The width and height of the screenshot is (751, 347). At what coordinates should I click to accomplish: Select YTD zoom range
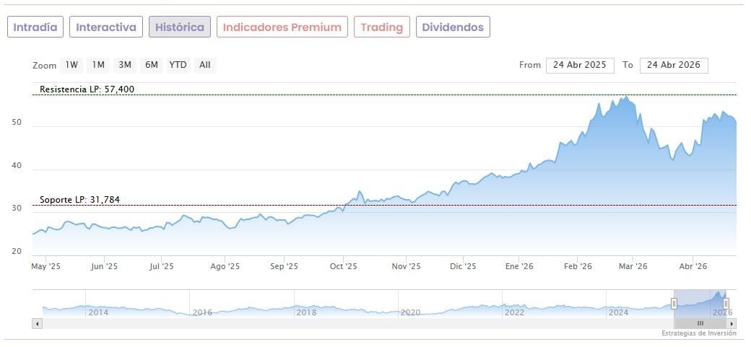click(178, 65)
